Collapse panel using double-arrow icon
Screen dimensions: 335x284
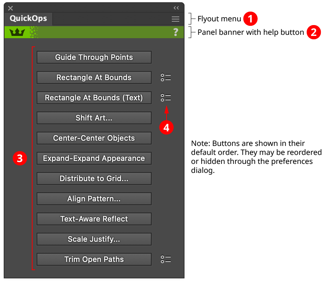point(176,8)
